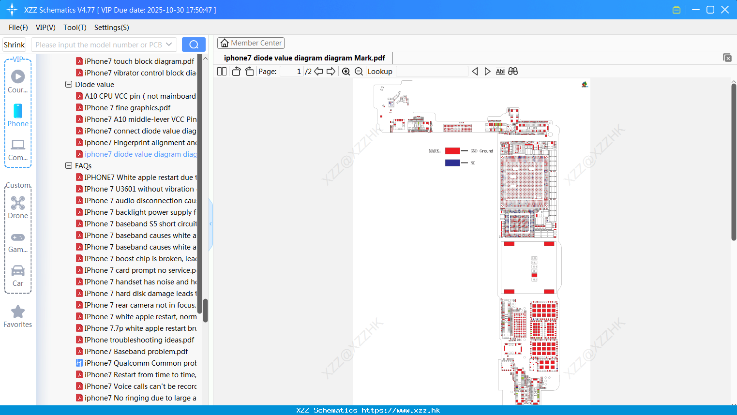Open iPhone7 A10 middle-lever VCC Pin file
737x415 pixels.
pos(135,119)
